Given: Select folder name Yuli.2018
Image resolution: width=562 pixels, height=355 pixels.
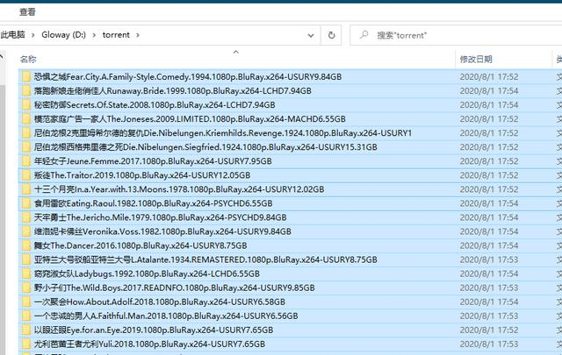Looking at the screenshot, I should tap(150, 344).
